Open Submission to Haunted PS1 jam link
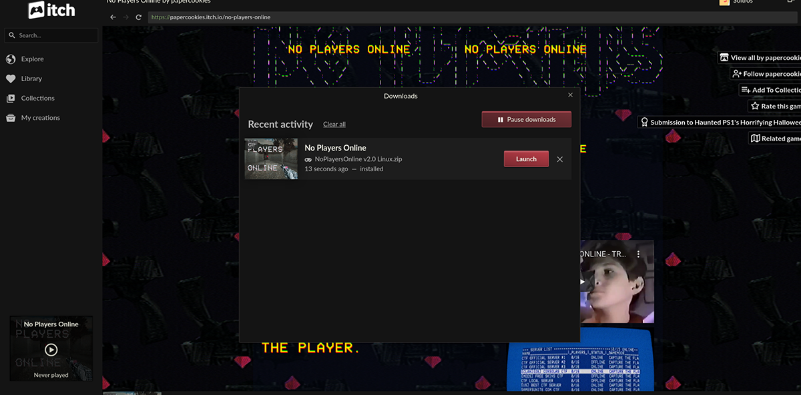Screen dimensions: 801x395 [719, 123]
